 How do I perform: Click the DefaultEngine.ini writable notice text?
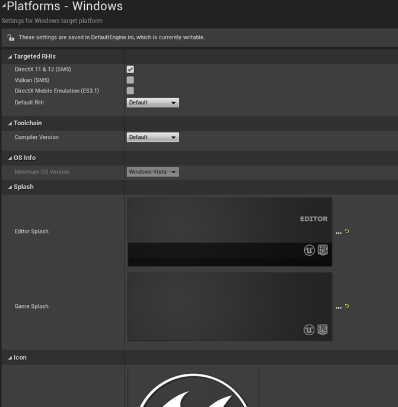tap(112, 37)
